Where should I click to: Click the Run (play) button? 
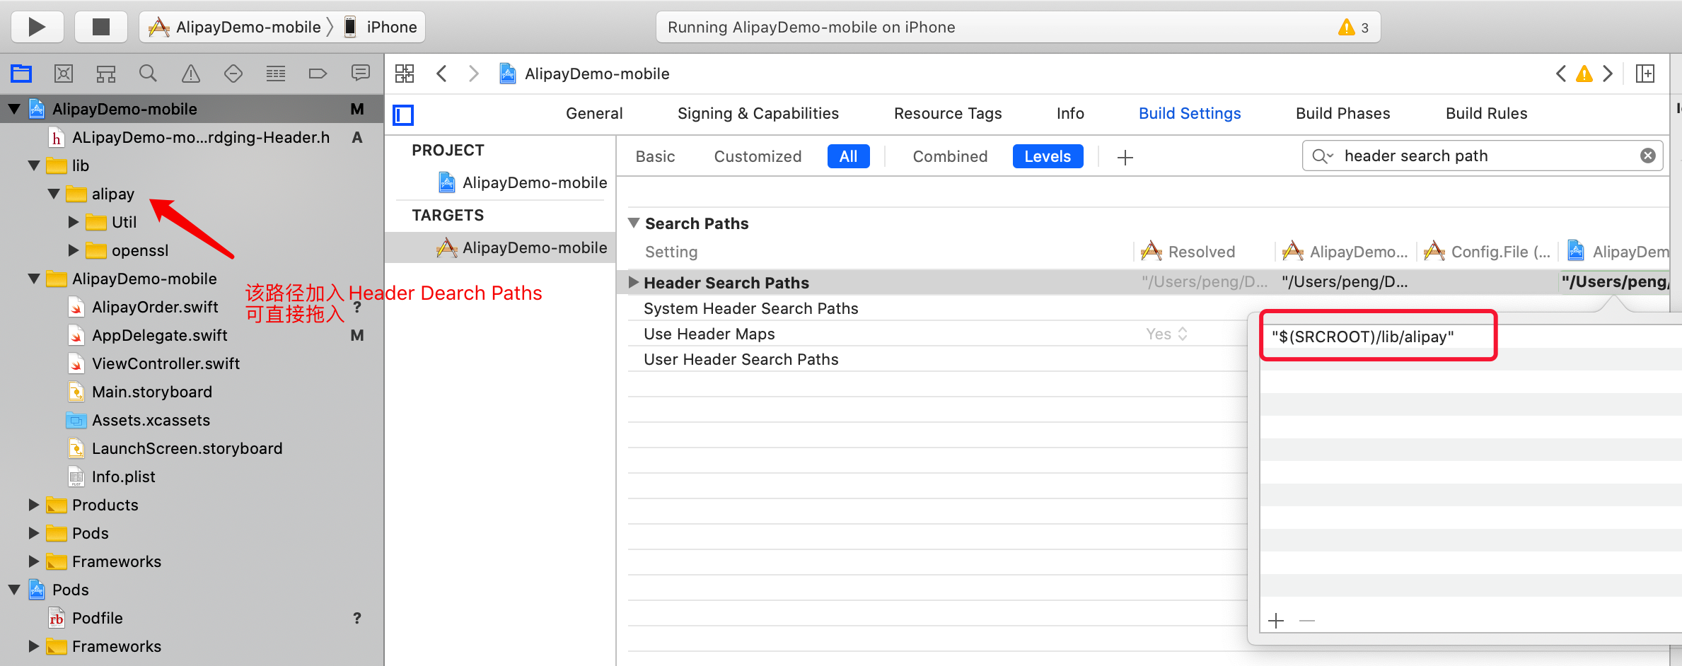37,27
